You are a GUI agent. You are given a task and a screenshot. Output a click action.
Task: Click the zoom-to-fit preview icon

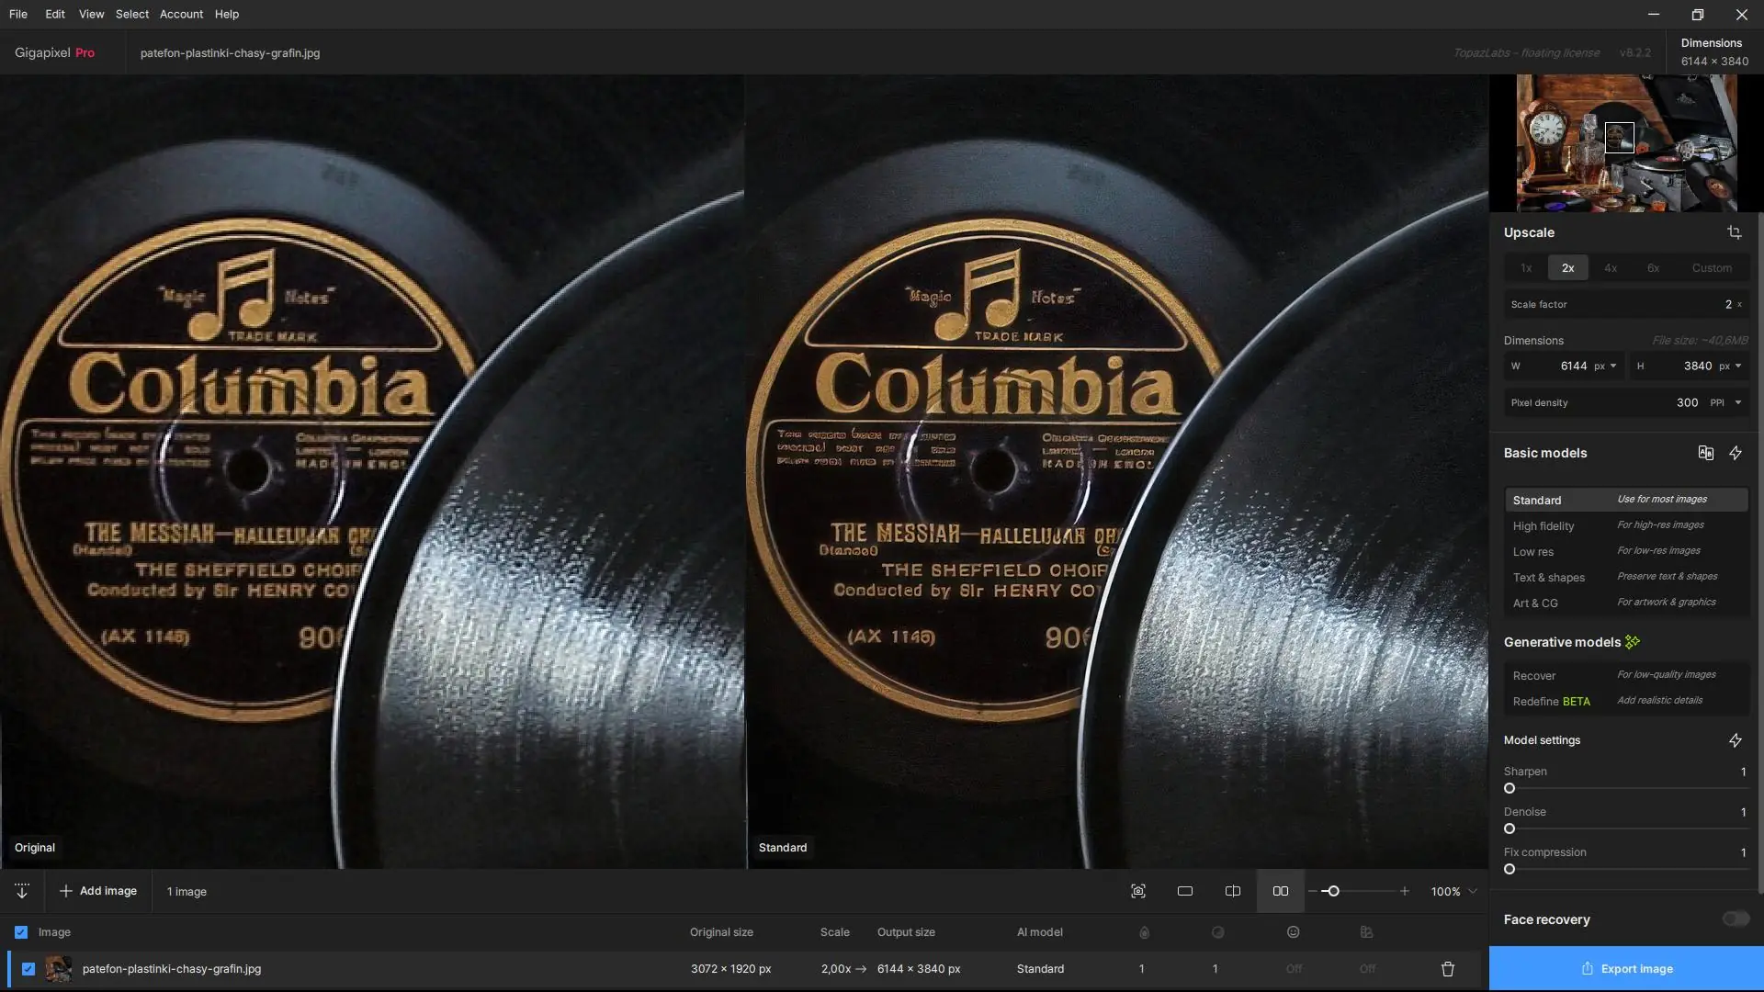coord(1137,891)
